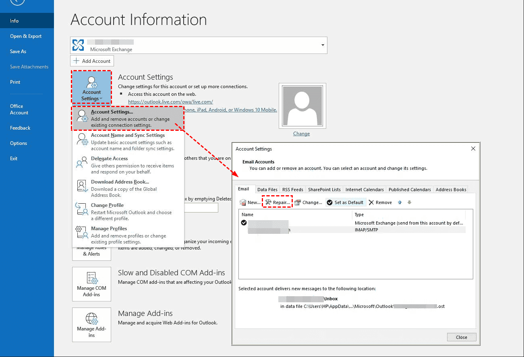Switch to the Data Files tab

pyautogui.click(x=267, y=190)
